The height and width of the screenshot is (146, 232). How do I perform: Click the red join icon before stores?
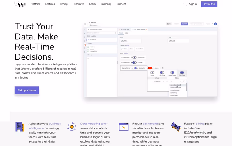pos(150,68)
